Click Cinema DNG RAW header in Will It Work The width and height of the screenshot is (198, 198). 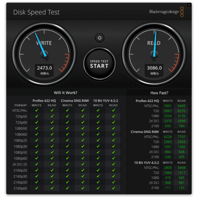point(75,101)
